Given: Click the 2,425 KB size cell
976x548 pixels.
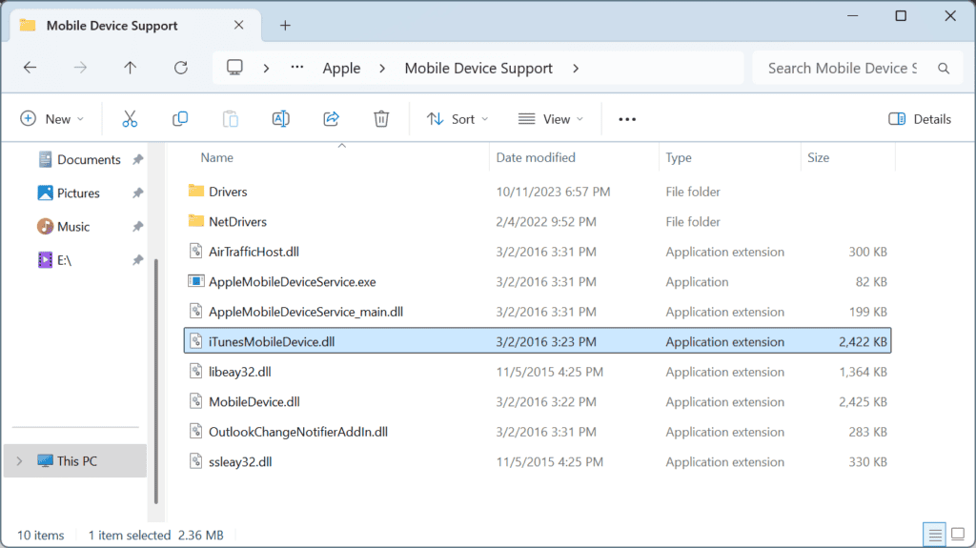Looking at the screenshot, I should [x=863, y=401].
